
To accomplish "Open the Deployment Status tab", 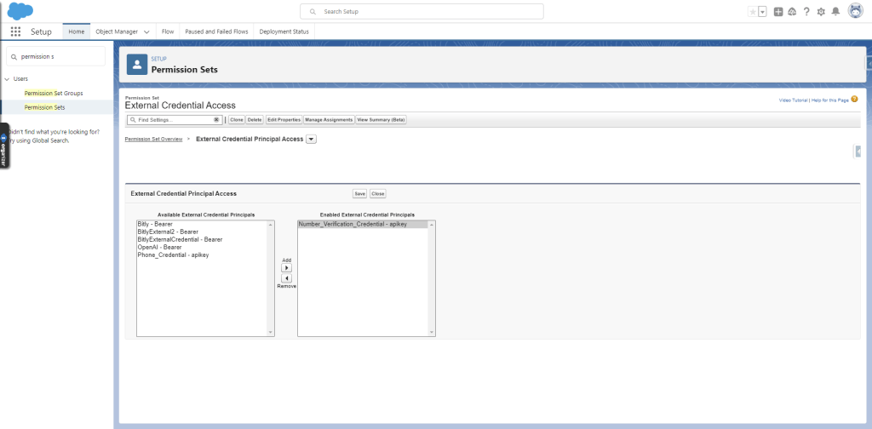I will click(284, 31).
